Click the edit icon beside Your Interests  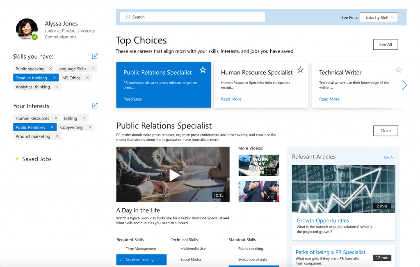tap(95, 106)
